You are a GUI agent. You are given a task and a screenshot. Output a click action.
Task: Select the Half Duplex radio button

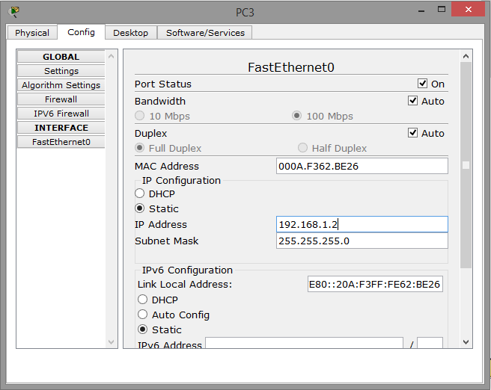click(302, 147)
